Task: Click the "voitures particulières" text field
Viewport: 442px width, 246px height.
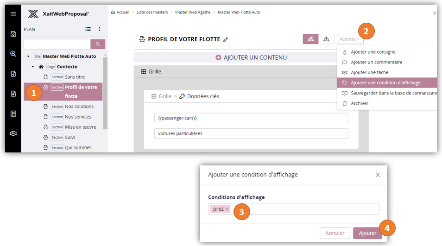Action: pos(251,133)
